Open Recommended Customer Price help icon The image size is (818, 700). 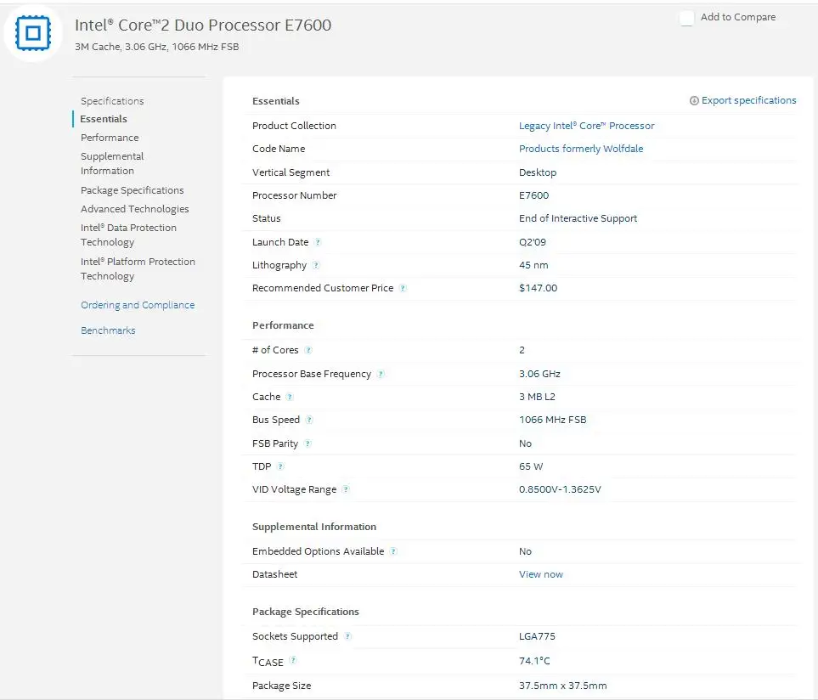coord(403,288)
